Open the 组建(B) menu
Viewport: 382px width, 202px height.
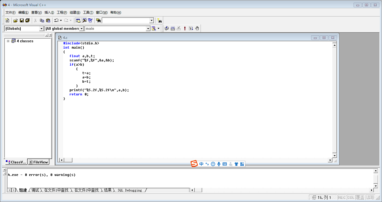coord(75,12)
